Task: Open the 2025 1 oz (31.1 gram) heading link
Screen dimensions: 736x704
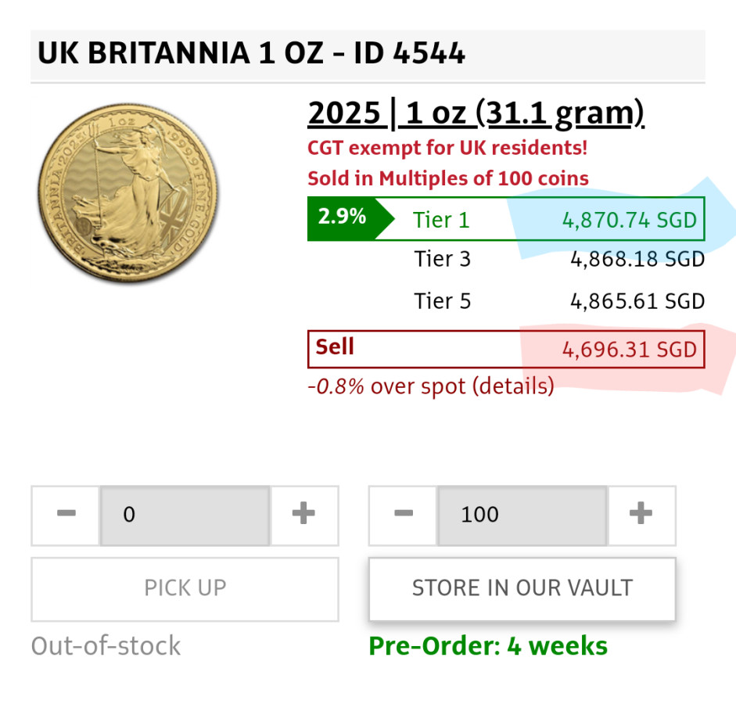Action: point(476,114)
